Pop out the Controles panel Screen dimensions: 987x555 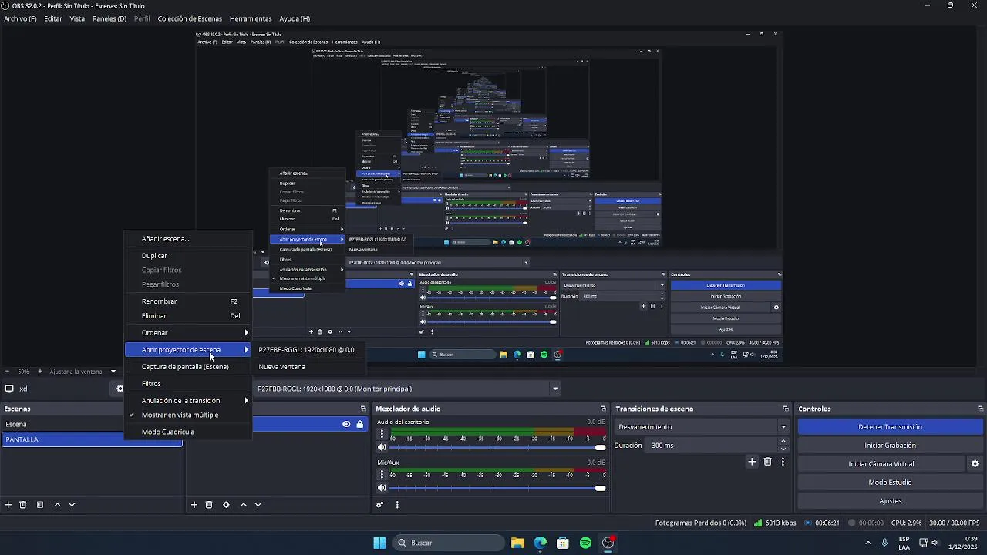980,409
